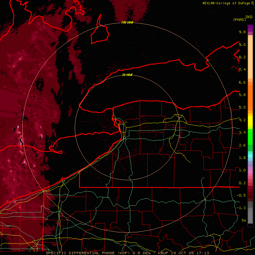Select the 9.0 scale value

pyautogui.click(x=242, y=44)
